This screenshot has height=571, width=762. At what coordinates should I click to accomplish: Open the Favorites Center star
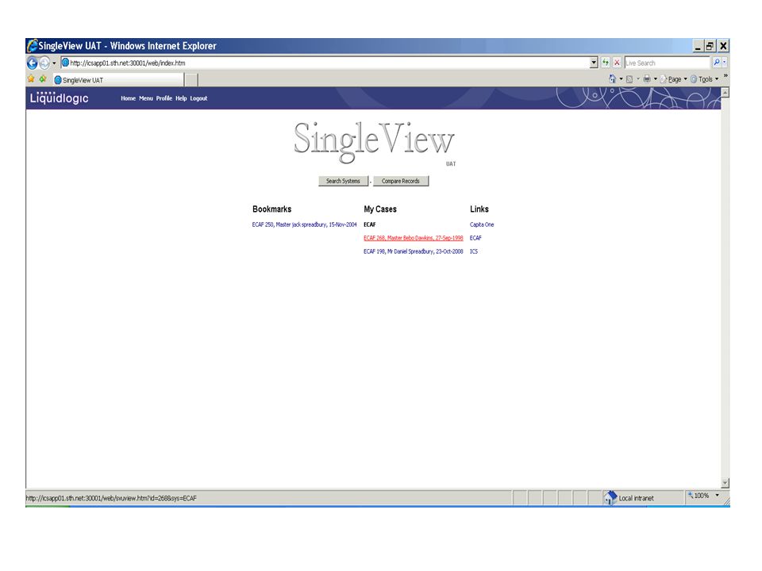(x=32, y=79)
